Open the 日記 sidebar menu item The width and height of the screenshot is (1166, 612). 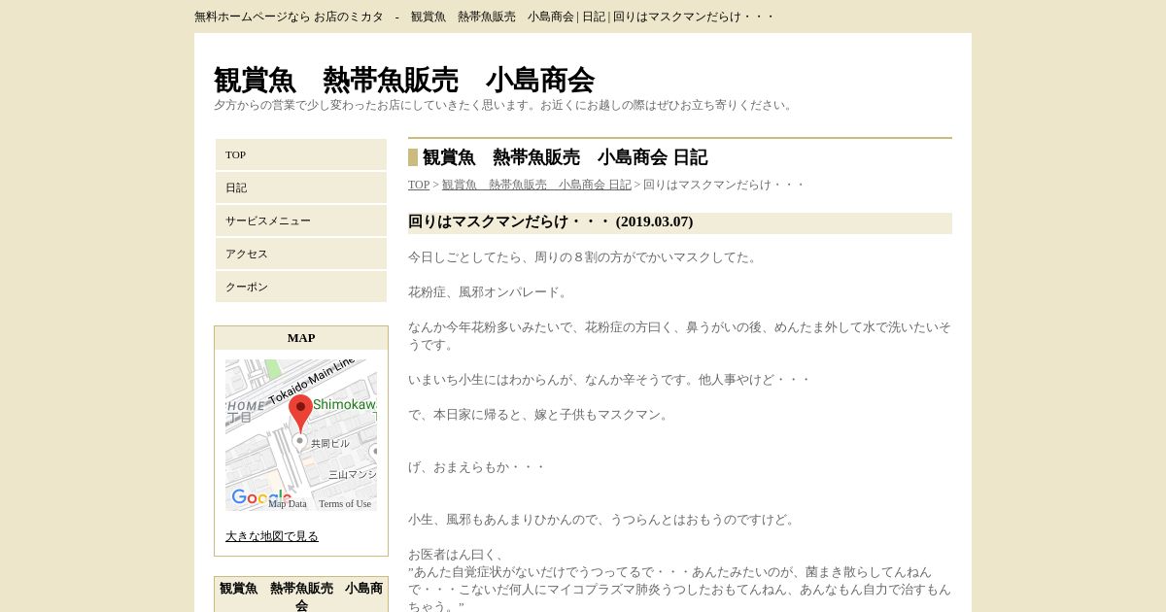[x=301, y=187]
